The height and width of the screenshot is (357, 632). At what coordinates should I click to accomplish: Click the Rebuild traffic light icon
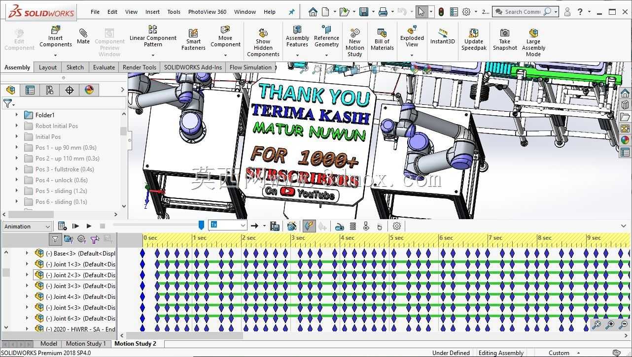[x=441, y=12]
